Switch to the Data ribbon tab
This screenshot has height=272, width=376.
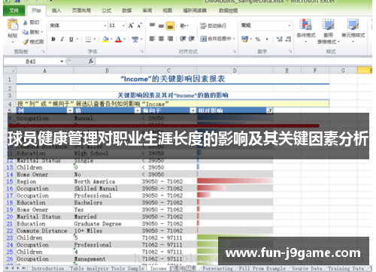coord(127,11)
